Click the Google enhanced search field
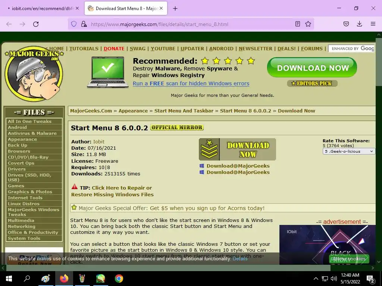 coord(352,48)
